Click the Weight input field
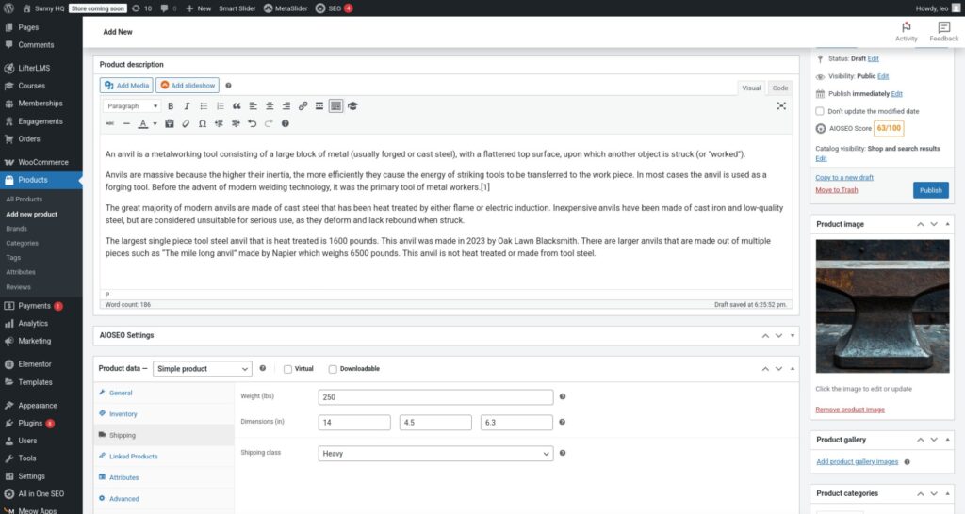 pos(435,397)
